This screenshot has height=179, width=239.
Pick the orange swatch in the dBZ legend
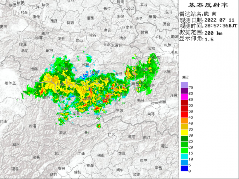pyautogui.click(x=184, y=121)
